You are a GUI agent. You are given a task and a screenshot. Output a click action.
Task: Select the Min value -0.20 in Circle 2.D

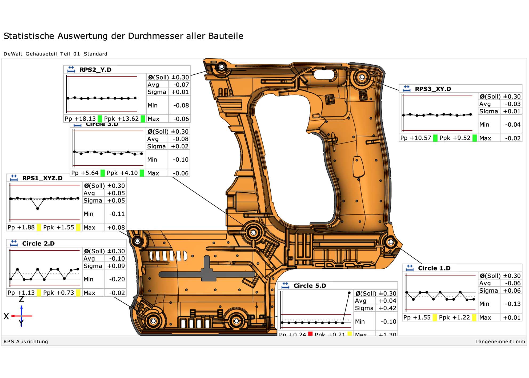(117, 279)
